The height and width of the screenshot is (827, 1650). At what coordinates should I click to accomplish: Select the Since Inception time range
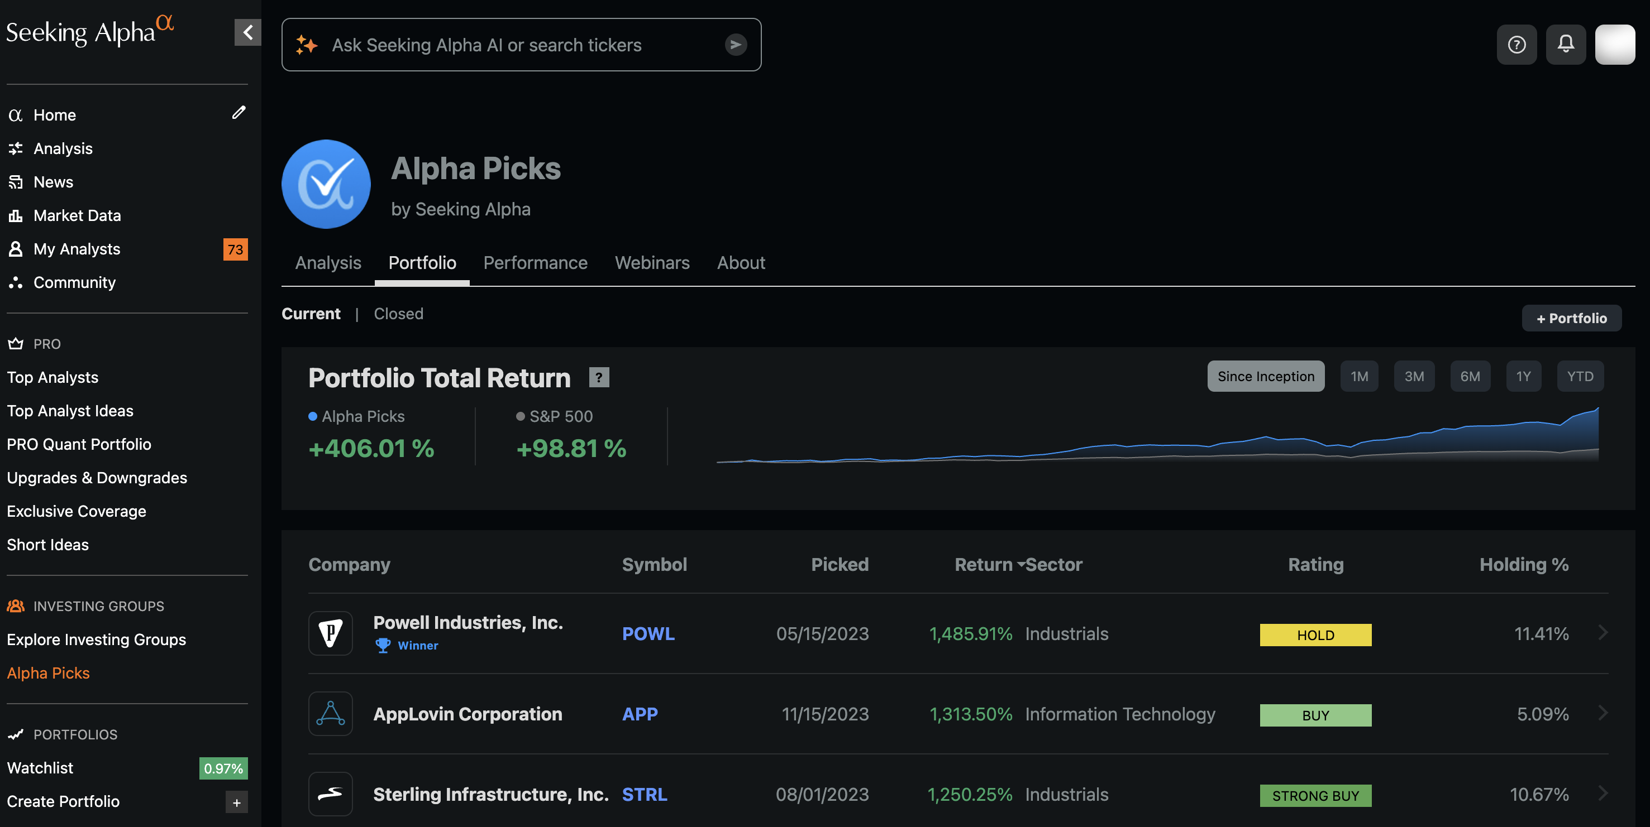click(1266, 376)
